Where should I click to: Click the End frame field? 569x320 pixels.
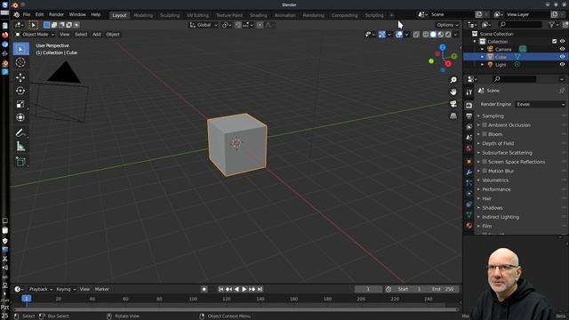(443, 289)
